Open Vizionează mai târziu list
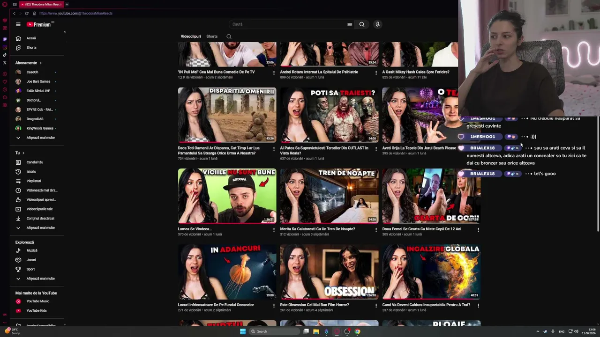 pyautogui.click(x=37, y=190)
